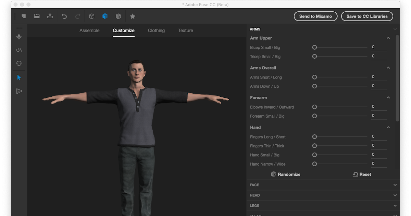This screenshot has width=411, height=216.
Task: Click the Save icon in the toolbar
Action: pos(50,16)
